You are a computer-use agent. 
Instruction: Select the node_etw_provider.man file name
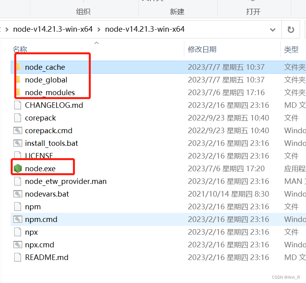click(x=66, y=181)
